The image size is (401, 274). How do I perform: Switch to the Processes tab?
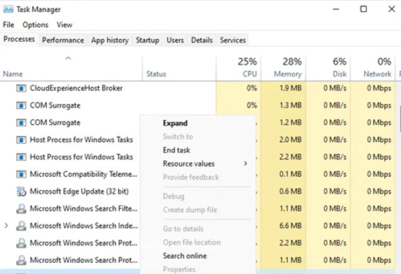pyautogui.click(x=19, y=39)
